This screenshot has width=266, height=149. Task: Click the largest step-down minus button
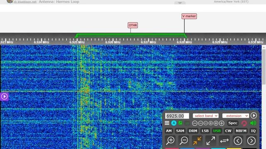click(195, 123)
